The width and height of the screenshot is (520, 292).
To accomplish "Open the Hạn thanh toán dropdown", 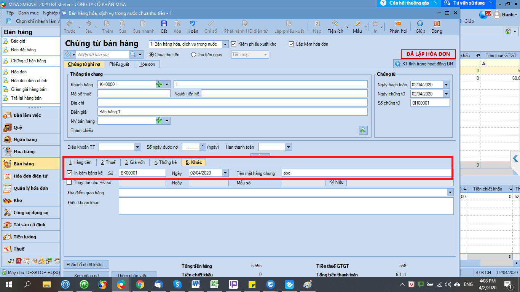I will point(289,147).
